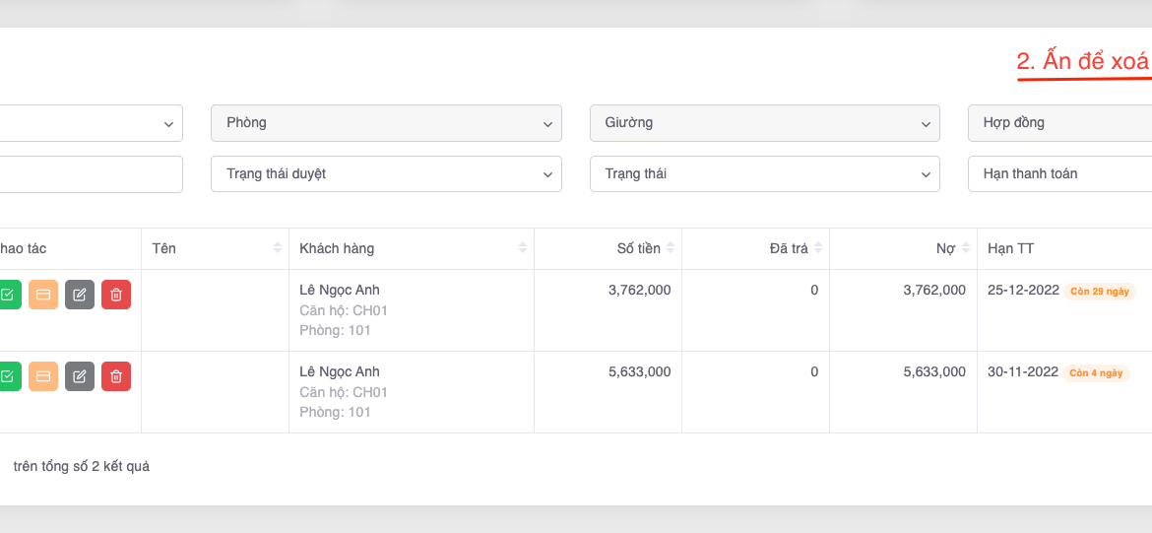Image resolution: width=1152 pixels, height=533 pixels.
Task: Open the Phòng dropdown filter
Action: tap(386, 123)
